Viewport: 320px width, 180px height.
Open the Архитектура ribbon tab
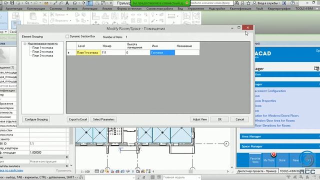pyautogui.click(x=14, y=8)
